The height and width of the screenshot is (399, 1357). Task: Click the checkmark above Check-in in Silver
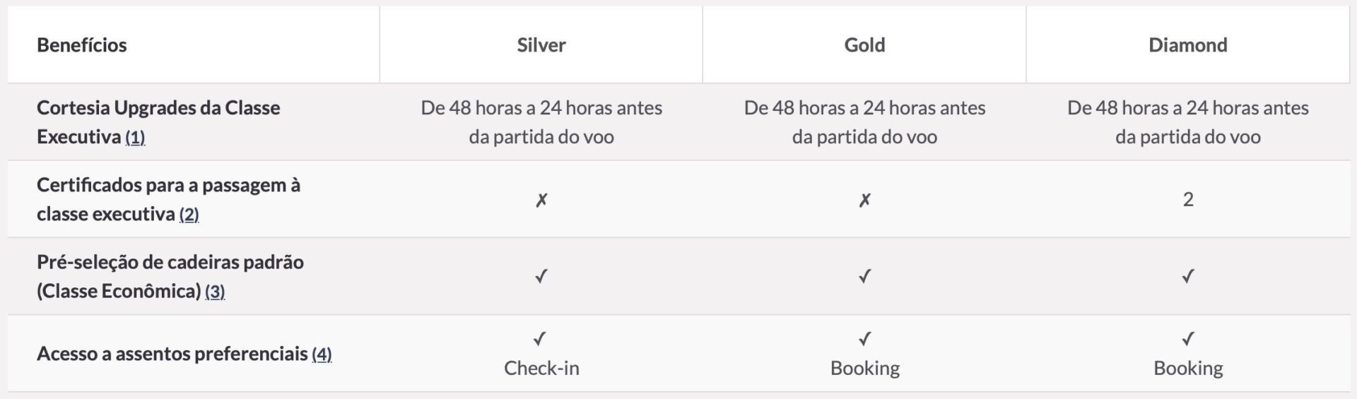[x=540, y=339]
